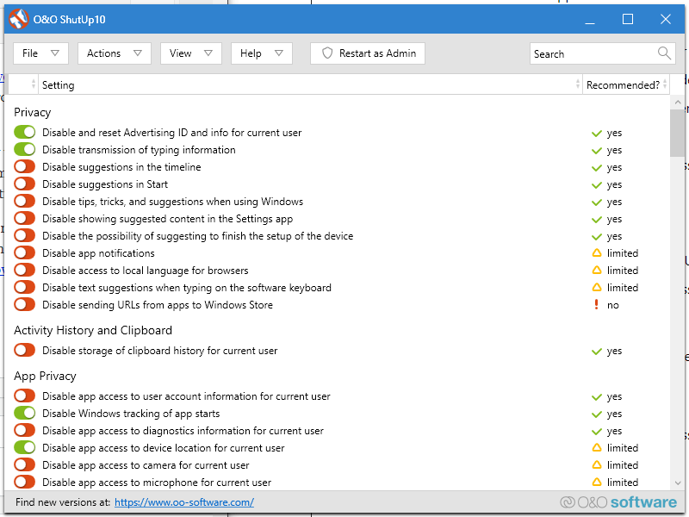Click the scrollbar down arrow
Screen dimensions: 689x517
(677, 483)
